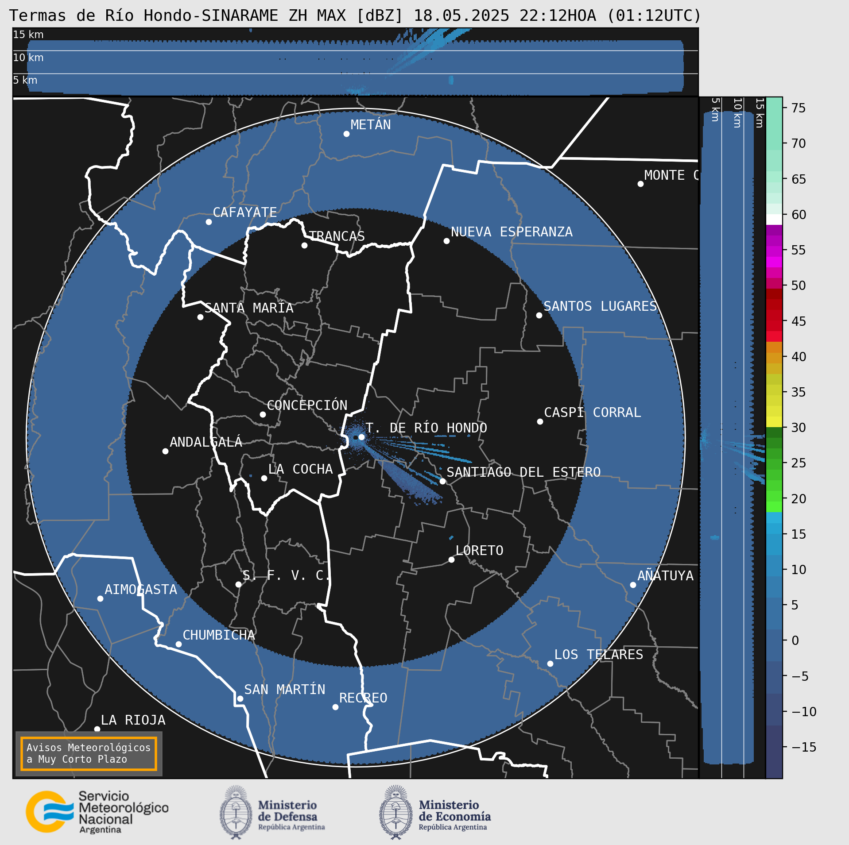This screenshot has height=845, width=849.
Task: Select the NUEVA ESPERANZA city marker
Action: point(446,241)
